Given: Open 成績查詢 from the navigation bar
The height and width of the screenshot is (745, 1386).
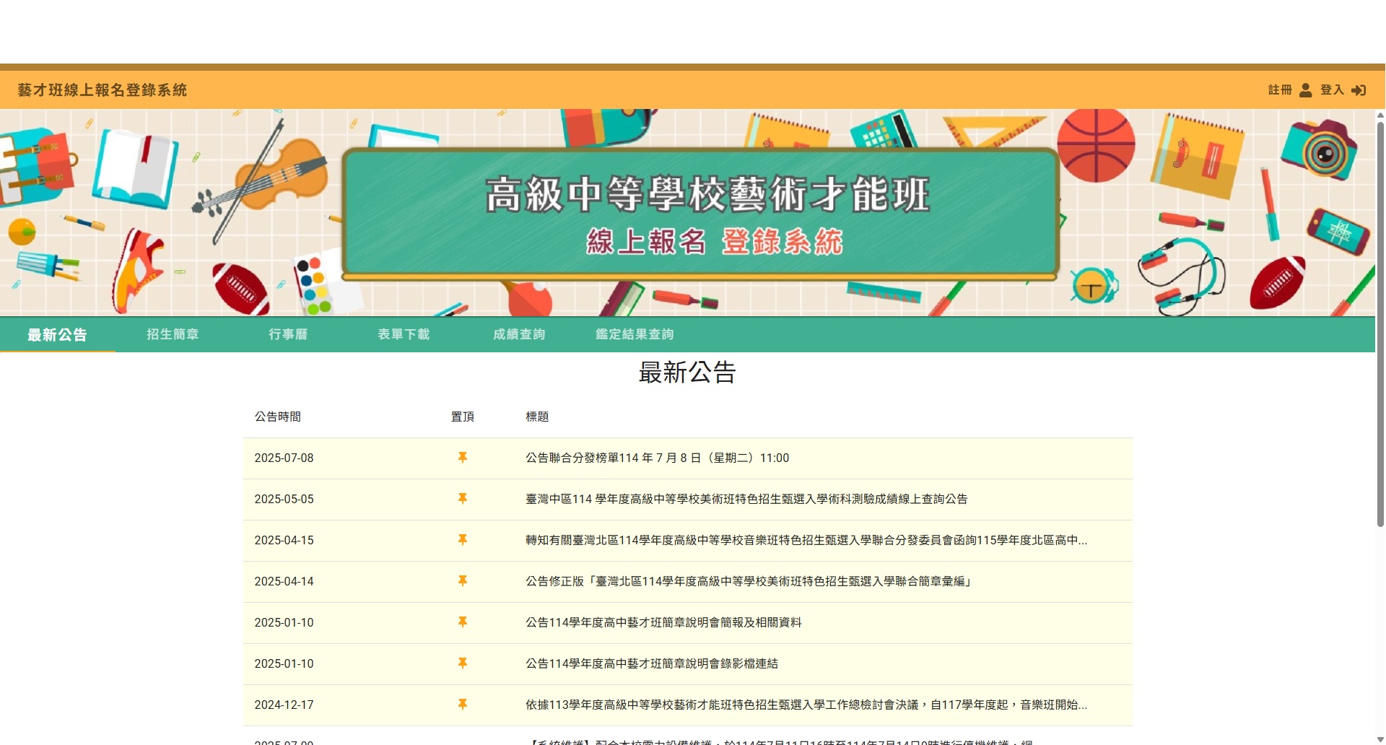Looking at the screenshot, I should [x=518, y=334].
